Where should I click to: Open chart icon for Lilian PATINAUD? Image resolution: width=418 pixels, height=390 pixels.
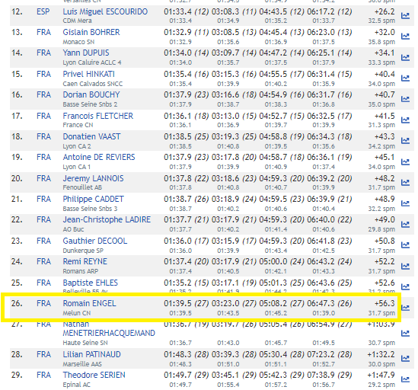[405, 359]
